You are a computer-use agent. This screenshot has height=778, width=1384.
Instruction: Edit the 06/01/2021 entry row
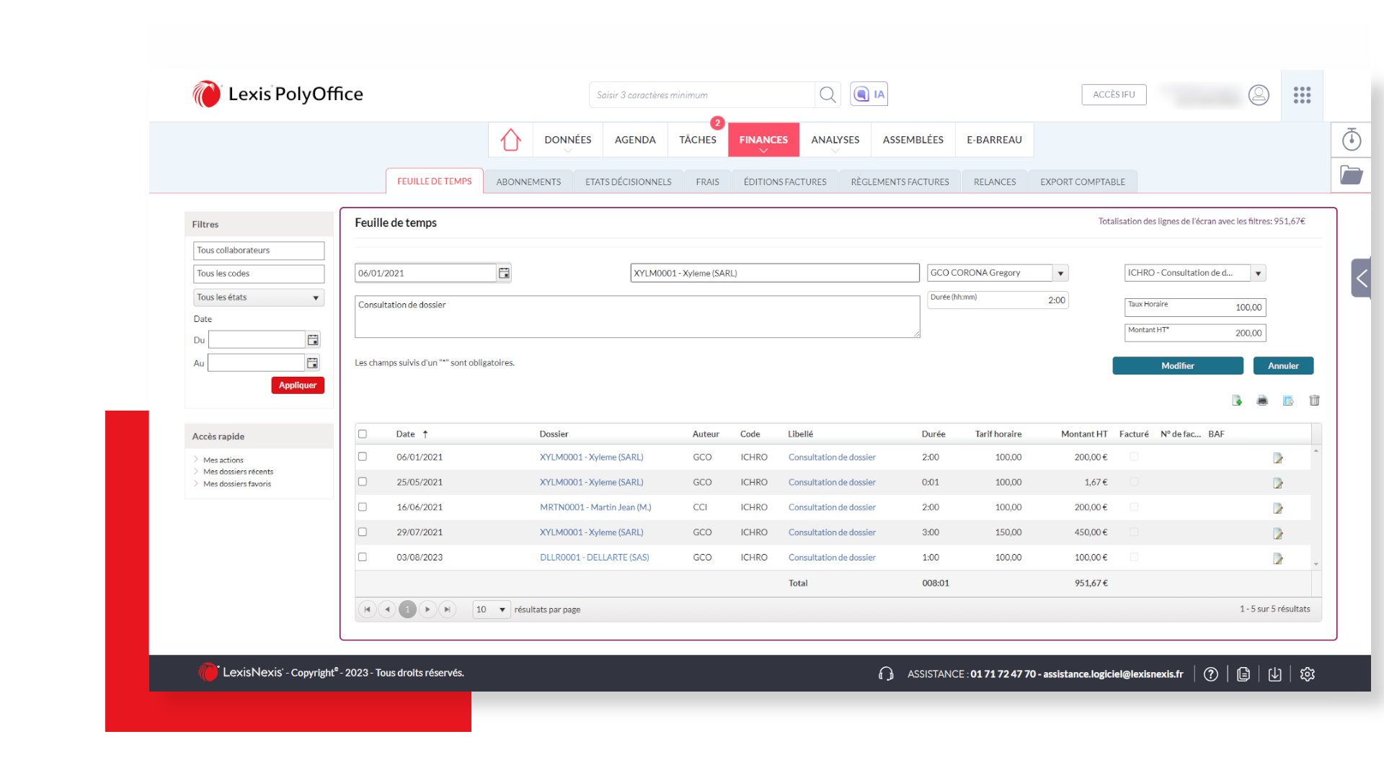[1278, 458]
